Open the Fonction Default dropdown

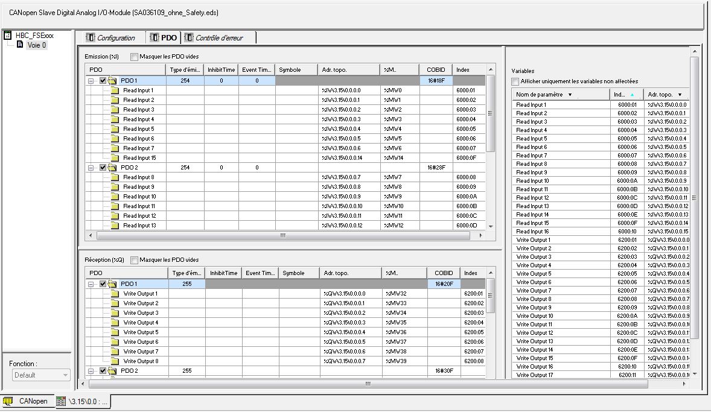tap(65, 375)
